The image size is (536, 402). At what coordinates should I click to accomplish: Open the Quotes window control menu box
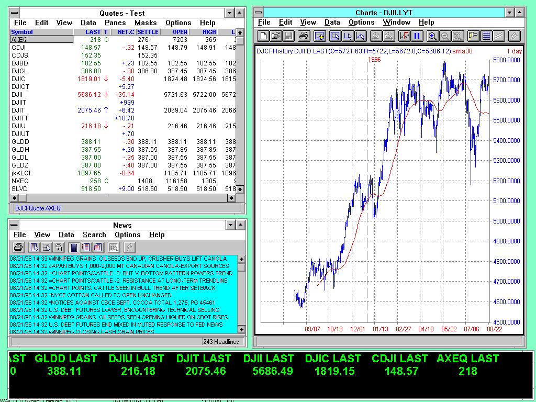coord(15,13)
